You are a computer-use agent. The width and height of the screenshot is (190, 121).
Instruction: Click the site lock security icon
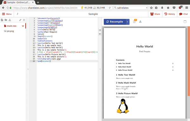(10, 8)
